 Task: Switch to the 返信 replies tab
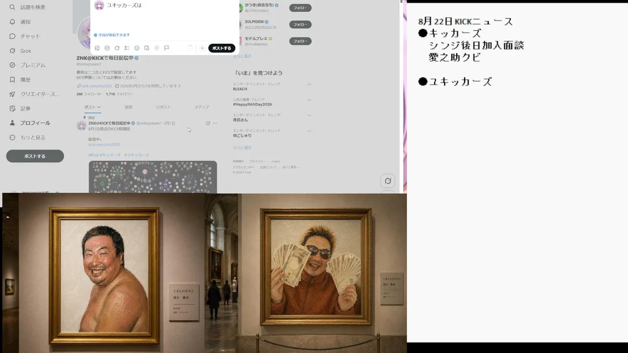click(128, 107)
